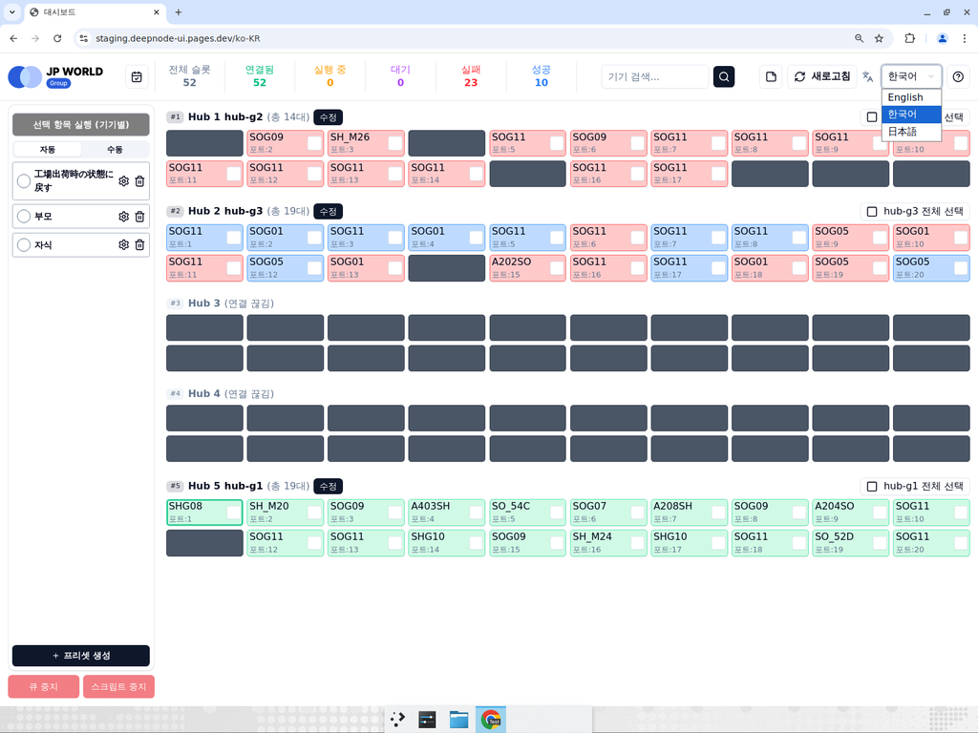Switch to the 수동 tab
The image size is (978, 733).
pos(115,150)
